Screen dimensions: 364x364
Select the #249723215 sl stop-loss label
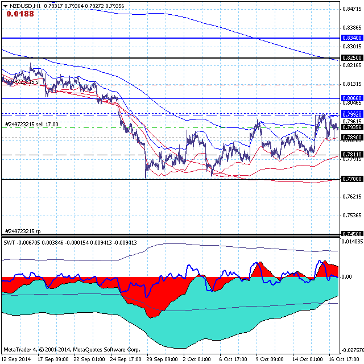(x=22, y=82)
